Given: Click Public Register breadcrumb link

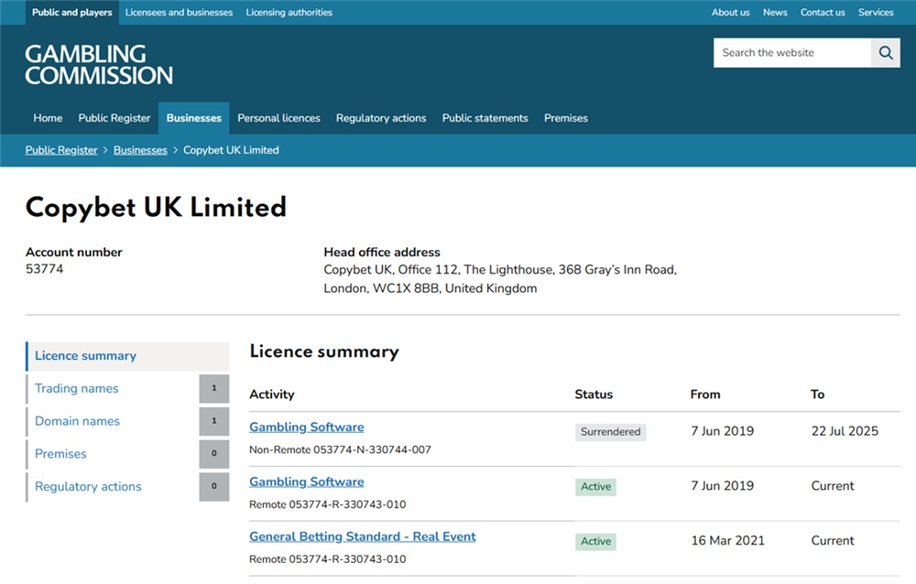Looking at the screenshot, I should pos(61,150).
